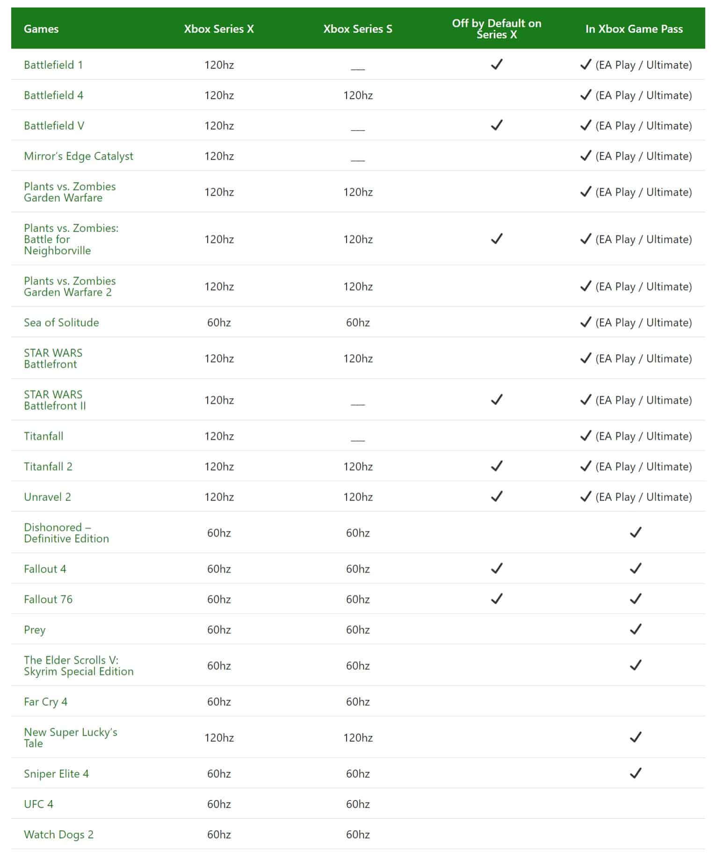Click the Off by Default on Series X header

(497, 29)
